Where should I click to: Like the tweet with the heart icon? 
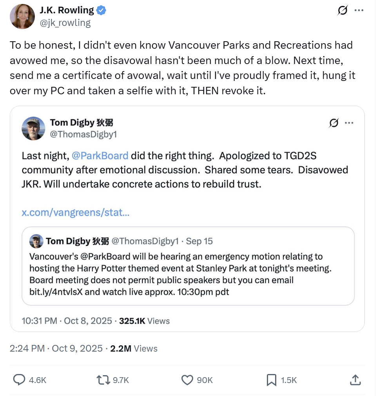(x=187, y=380)
